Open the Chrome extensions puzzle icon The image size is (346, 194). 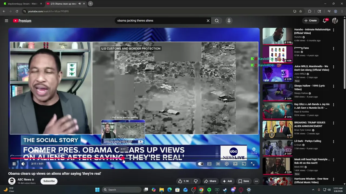point(310,11)
